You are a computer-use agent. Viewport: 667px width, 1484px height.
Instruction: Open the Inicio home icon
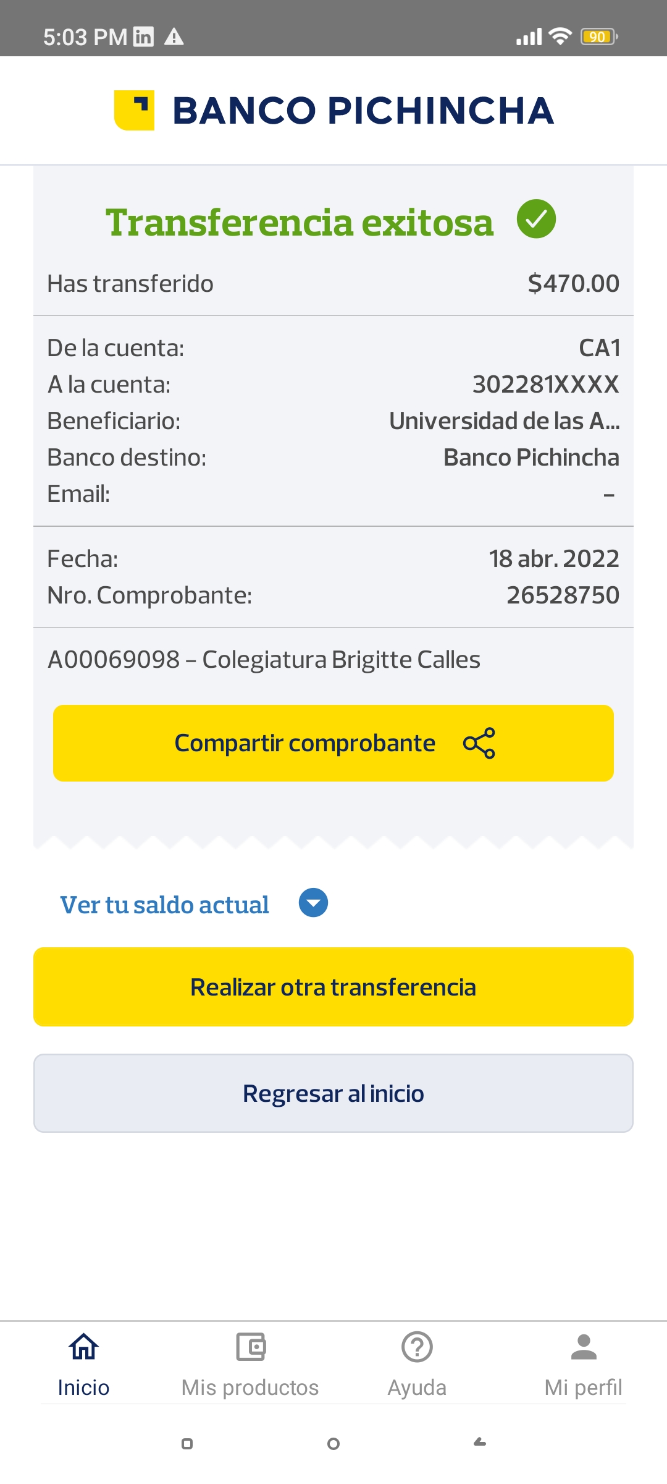83,1347
